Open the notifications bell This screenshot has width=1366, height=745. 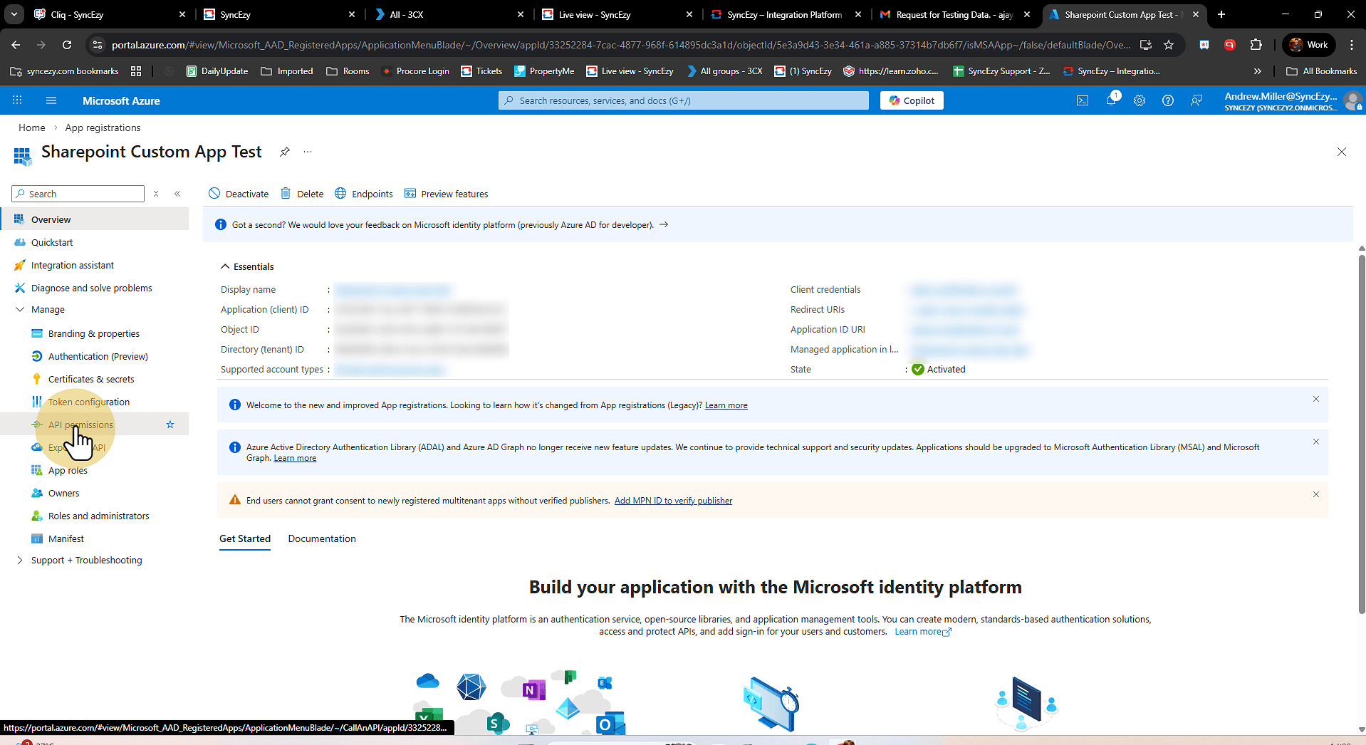[x=1111, y=100]
